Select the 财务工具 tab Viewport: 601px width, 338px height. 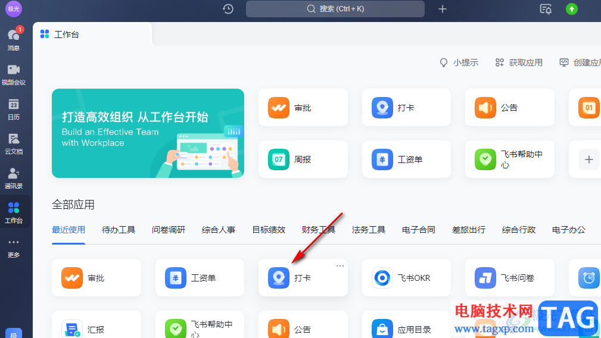coord(319,230)
